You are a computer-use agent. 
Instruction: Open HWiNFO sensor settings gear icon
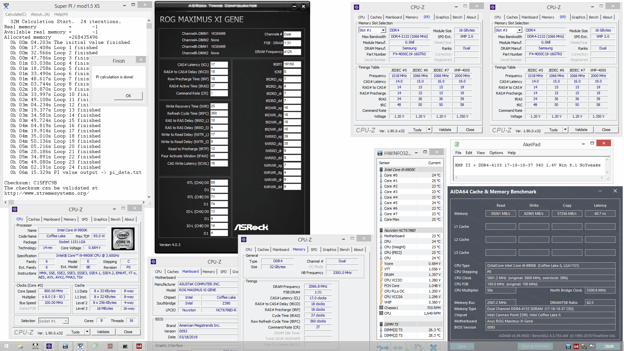click(x=418, y=347)
